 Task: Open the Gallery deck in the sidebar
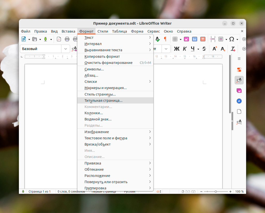(x=239, y=91)
